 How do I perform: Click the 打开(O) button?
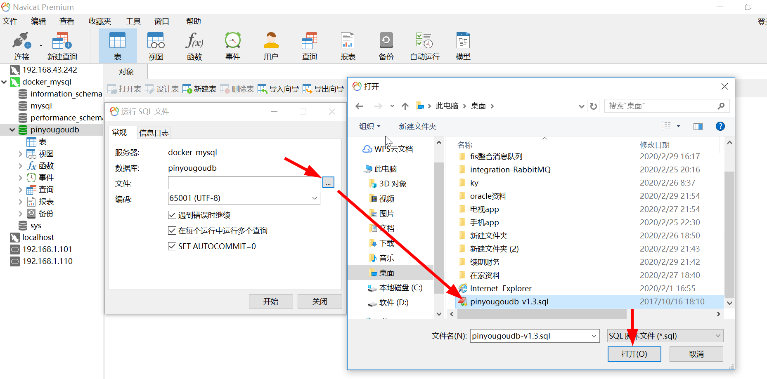(634, 354)
